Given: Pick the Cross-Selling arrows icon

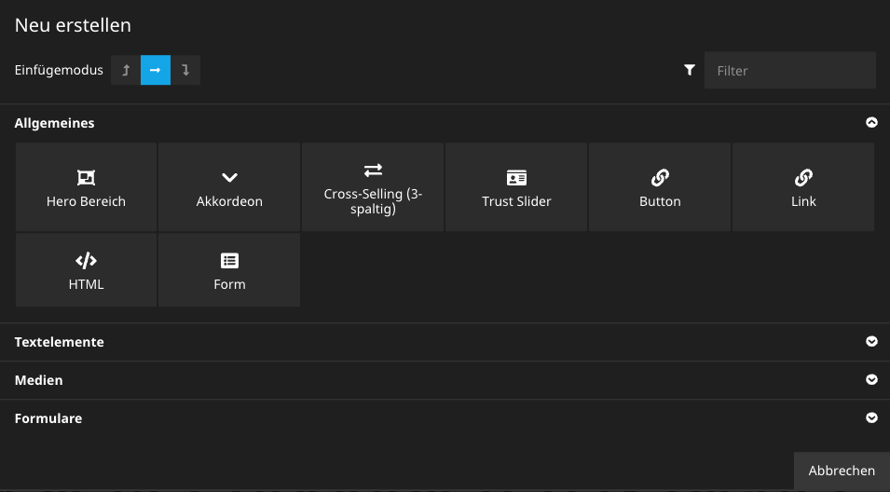Looking at the screenshot, I should click(x=373, y=170).
